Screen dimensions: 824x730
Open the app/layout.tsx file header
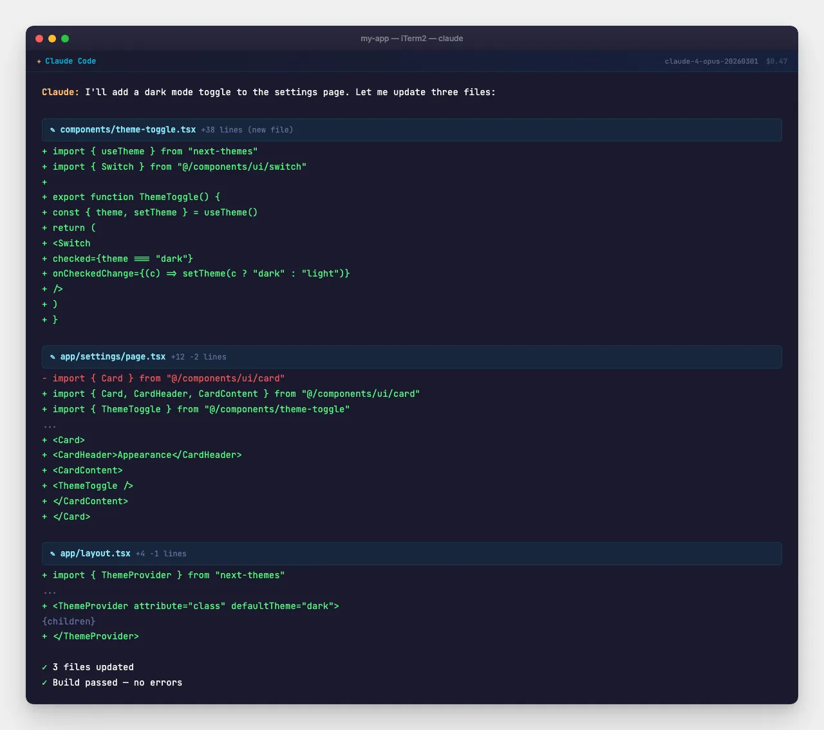[x=412, y=554]
